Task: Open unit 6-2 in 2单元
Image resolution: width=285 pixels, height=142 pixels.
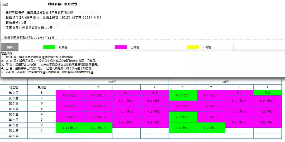Action: pos(267,101)
